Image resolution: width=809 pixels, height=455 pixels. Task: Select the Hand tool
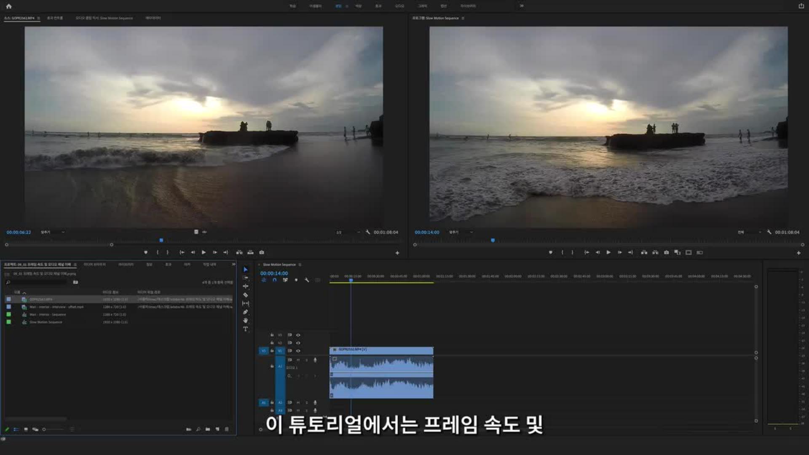pyautogui.click(x=245, y=321)
